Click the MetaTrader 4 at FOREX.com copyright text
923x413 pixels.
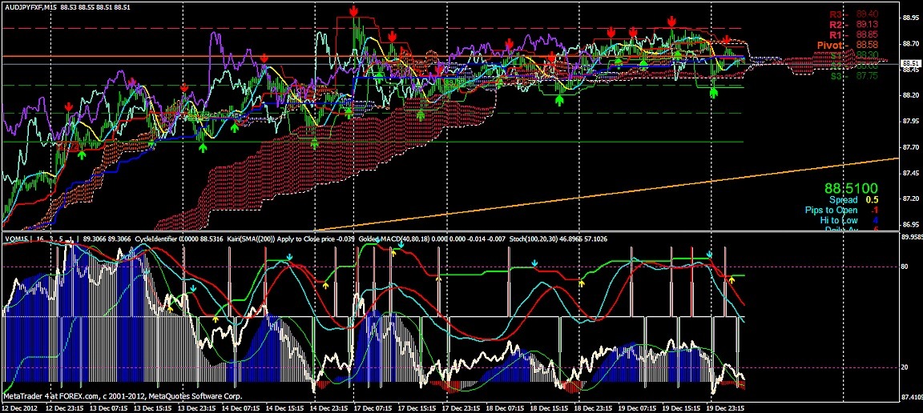pos(123,396)
